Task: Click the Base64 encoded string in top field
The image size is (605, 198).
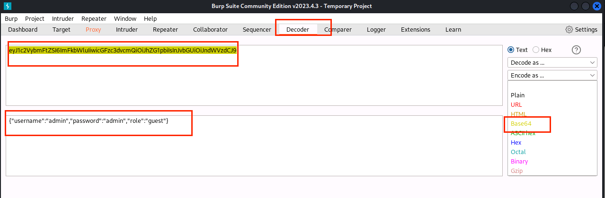Action: (x=123, y=50)
